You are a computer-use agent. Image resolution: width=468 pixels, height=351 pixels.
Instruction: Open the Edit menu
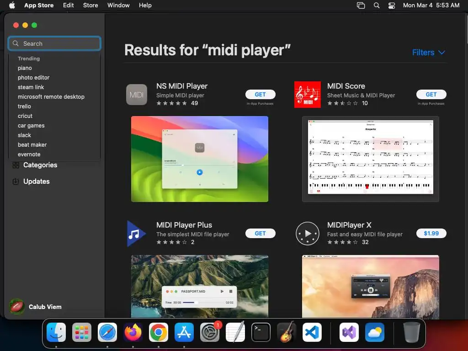pos(69,5)
